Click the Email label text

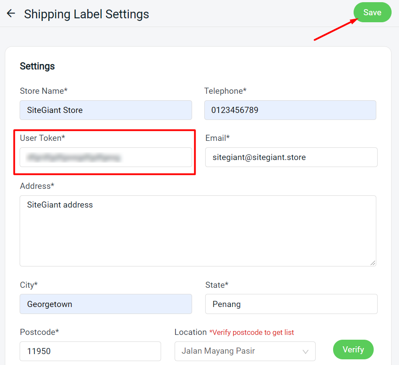click(x=217, y=138)
